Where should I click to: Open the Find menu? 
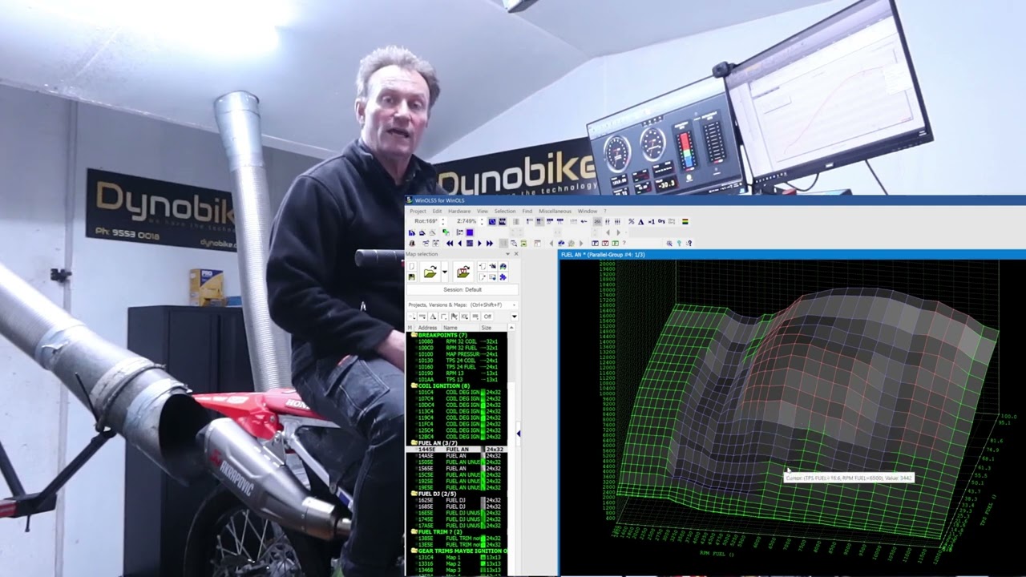(x=527, y=211)
